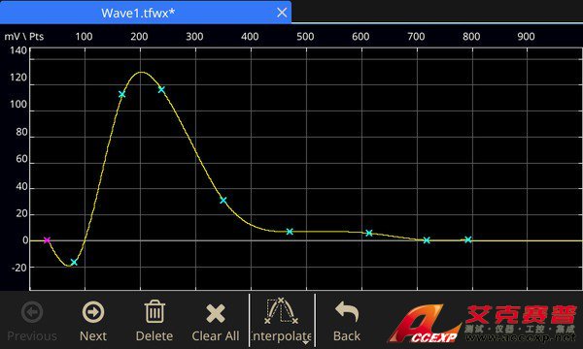Delete the selected point
This screenshot has width=583, height=349.
click(154, 321)
